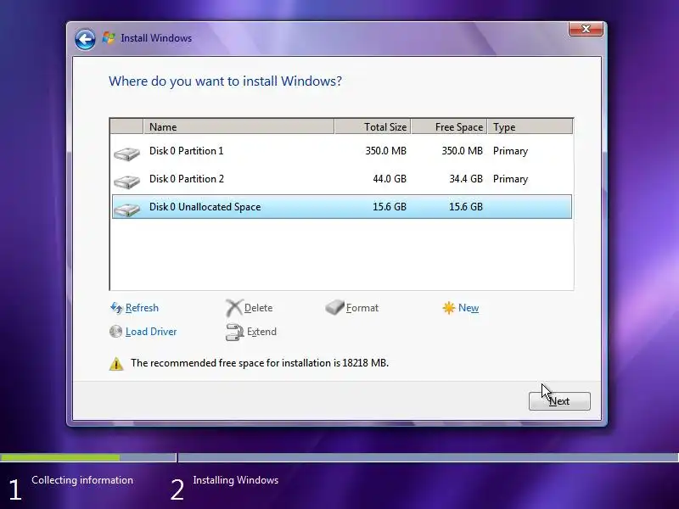Click the drive icon for Disk 0 Partition 1
The image size is (679, 509).
(x=126, y=154)
